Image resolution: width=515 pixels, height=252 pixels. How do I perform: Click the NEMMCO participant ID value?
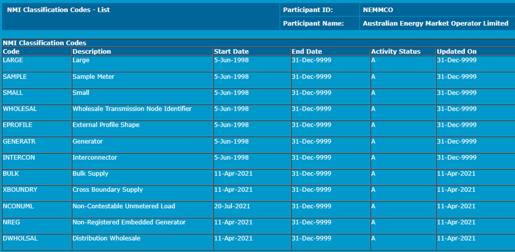[x=378, y=10]
